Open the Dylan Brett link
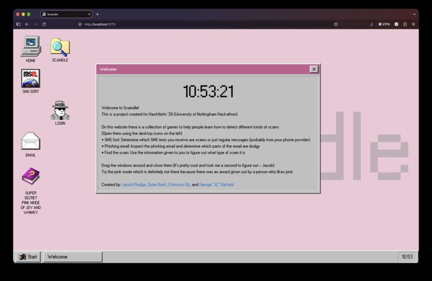Image resolution: width=432 pixels, height=281 pixels. coord(157,185)
